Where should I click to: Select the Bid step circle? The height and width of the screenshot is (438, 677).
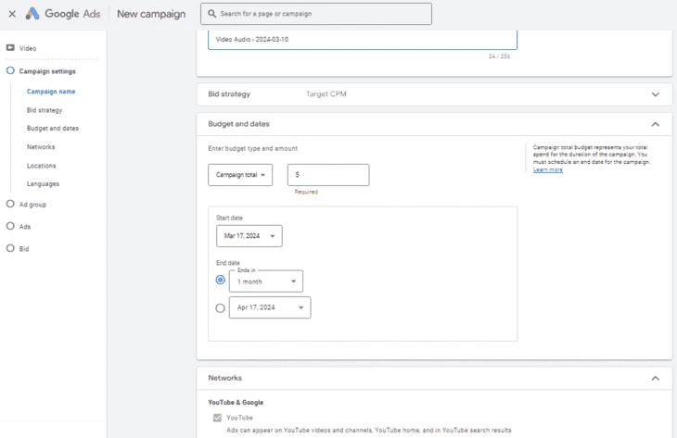pyautogui.click(x=10, y=248)
